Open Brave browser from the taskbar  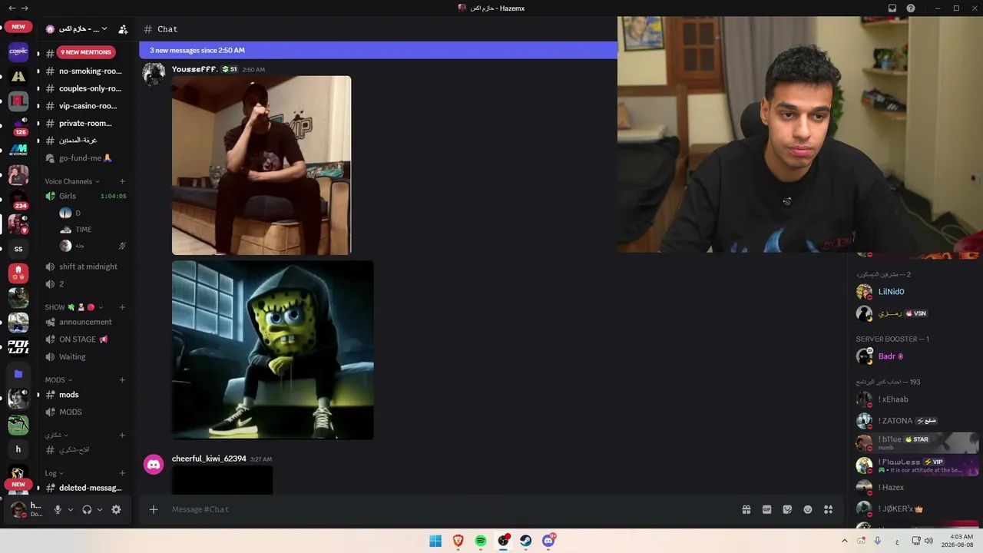coord(458,541)
